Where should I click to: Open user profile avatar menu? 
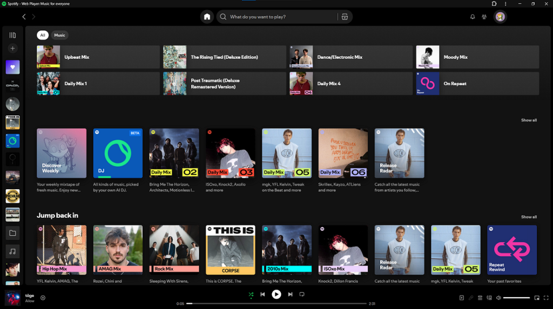pos(500,17)
